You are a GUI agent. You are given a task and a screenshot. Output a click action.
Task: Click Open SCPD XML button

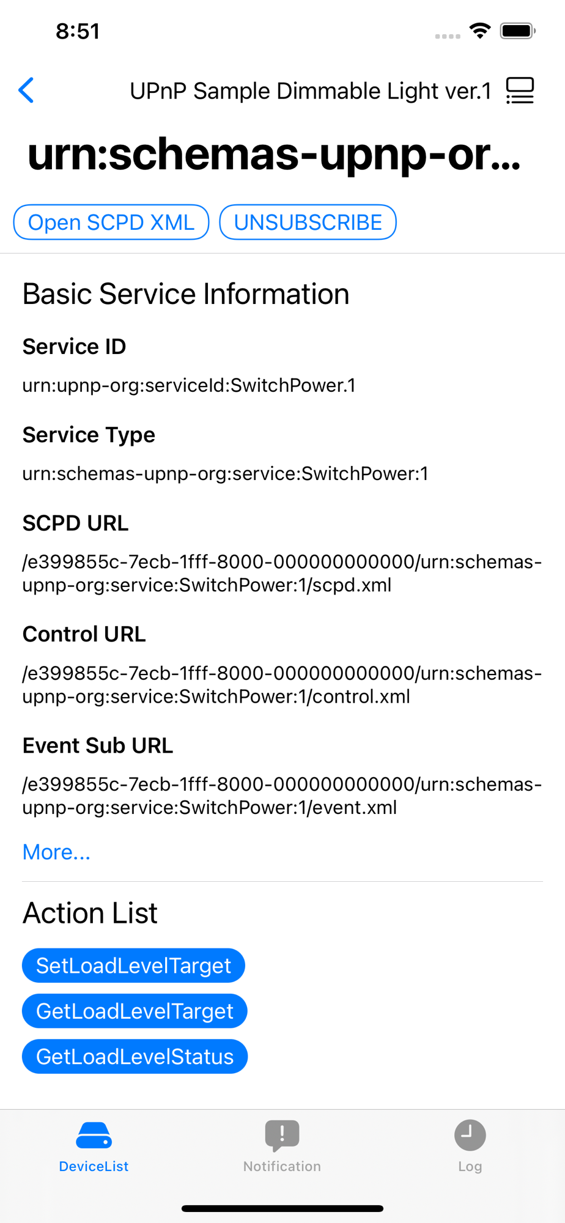point(111,222)
